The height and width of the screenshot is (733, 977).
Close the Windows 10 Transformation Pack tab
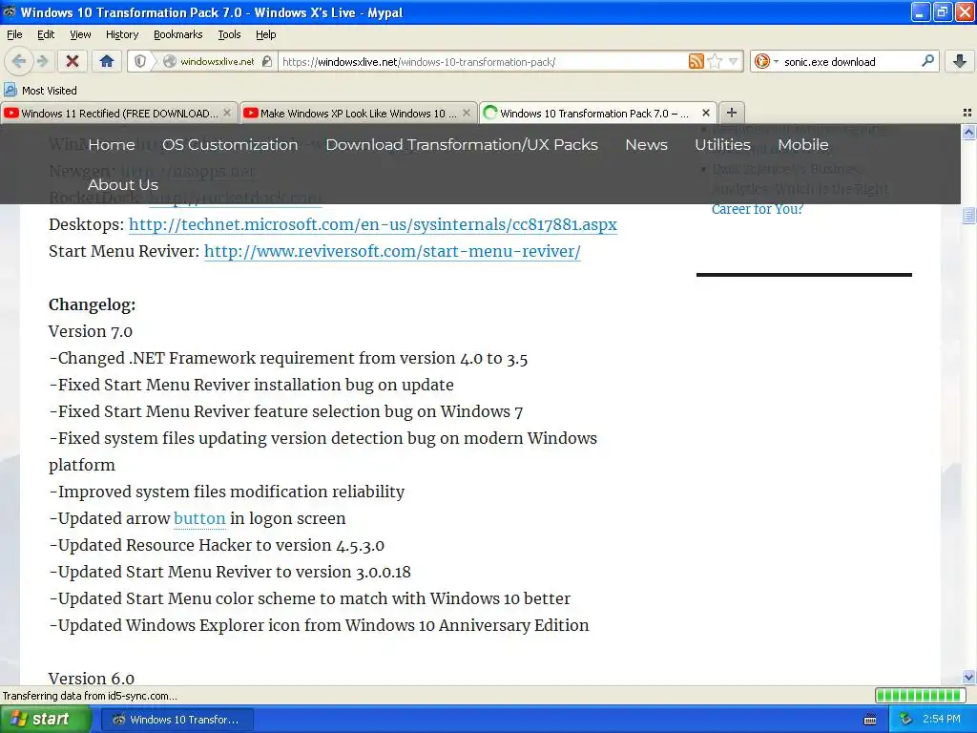(x=705, y=113)
